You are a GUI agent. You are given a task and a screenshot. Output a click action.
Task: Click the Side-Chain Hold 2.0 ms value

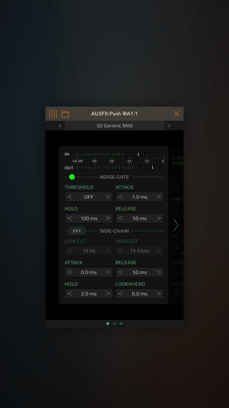pos(89,294)
